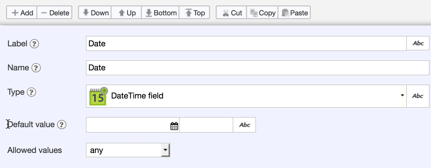The image size is (431, 168).
Task: Open calendar picker for default date
Action: click(x=174, y=126)
